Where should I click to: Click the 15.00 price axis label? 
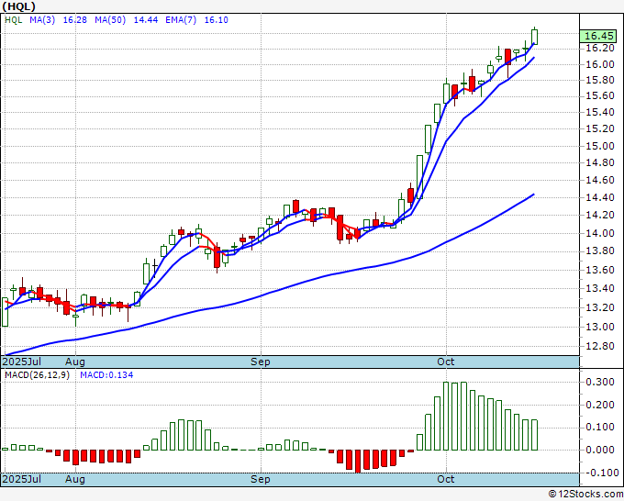point(600,146)
